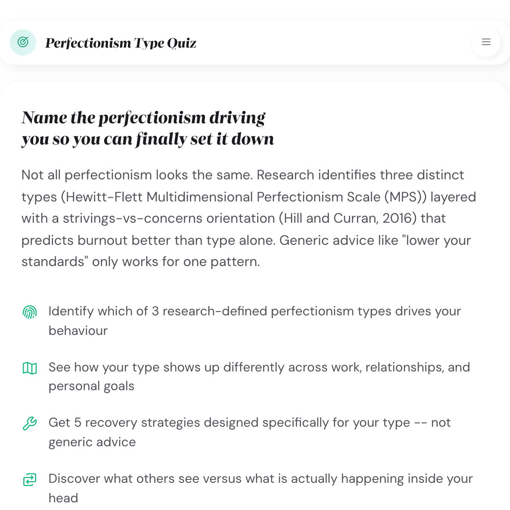Click the repeat icon beside the discover benefit
This screenshot has height=510, width=510.
(29, 479)
